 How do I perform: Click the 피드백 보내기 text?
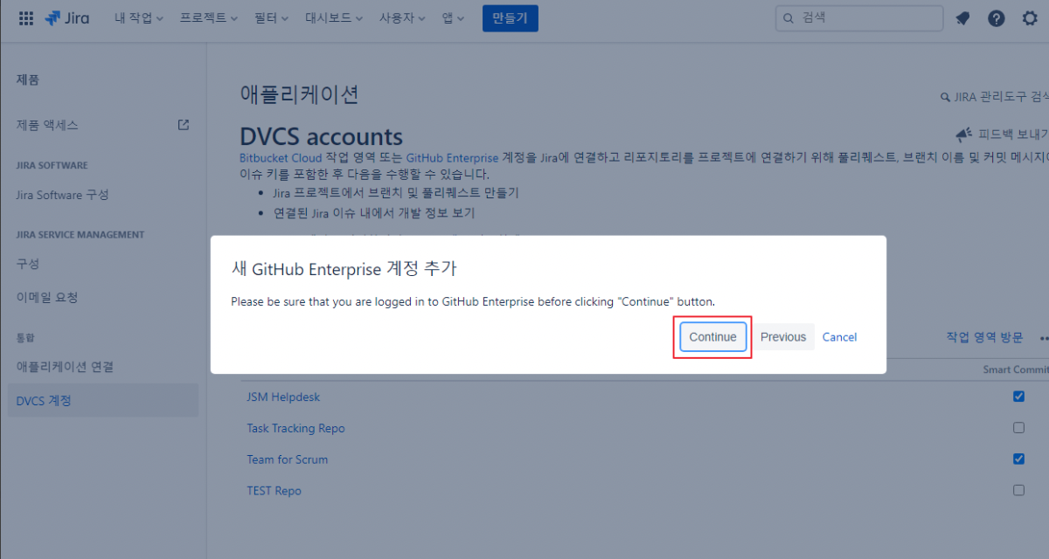pyautogui.click(x=1013, y=135)
